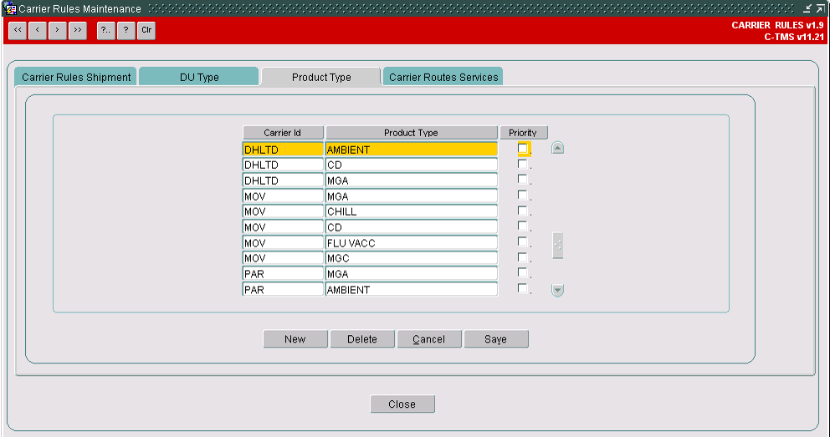Go to previous record with < button
The height and width of the screenshot is (437, 830).
point(38,30)
